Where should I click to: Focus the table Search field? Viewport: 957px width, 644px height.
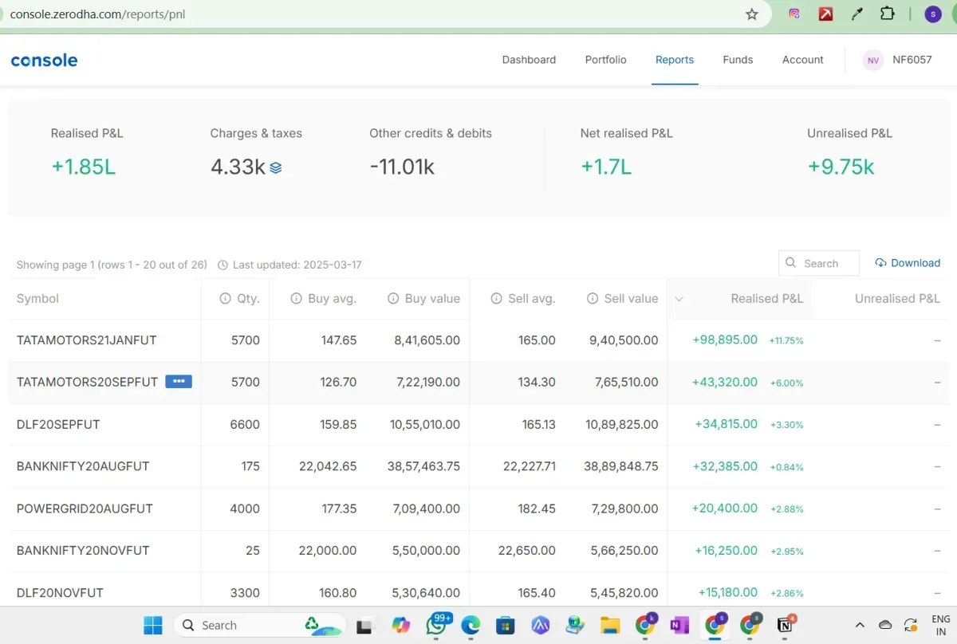tap(819, 263)
